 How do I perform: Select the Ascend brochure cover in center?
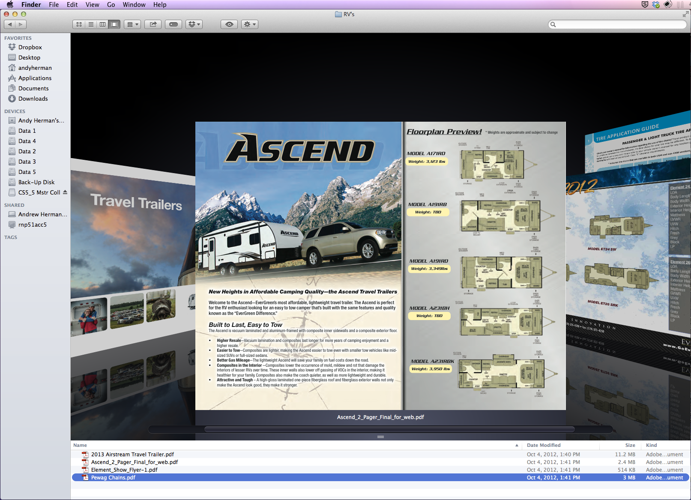380,266
